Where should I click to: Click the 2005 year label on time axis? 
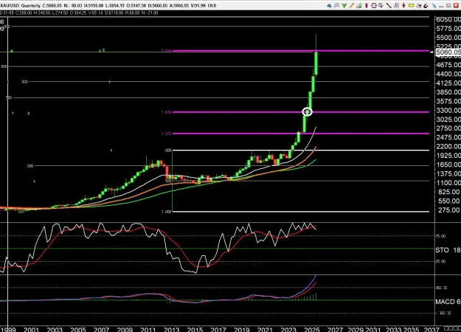78,329
